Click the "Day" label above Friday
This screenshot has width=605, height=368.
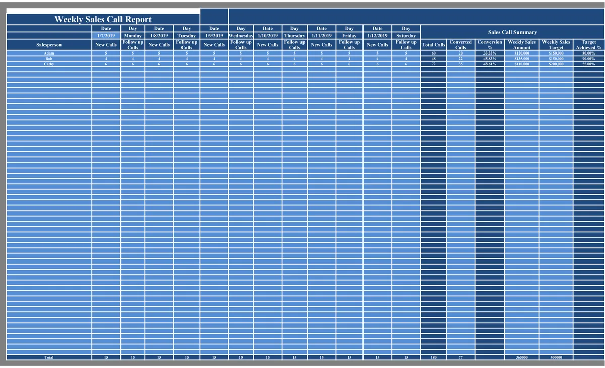pyautogui.click(x=349, y=29)
